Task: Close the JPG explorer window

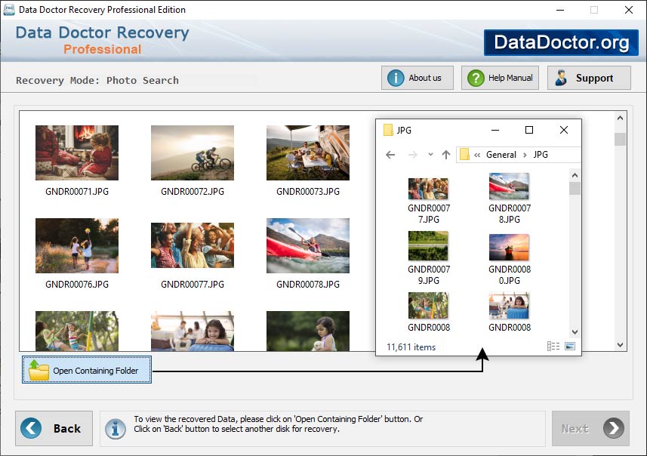Action: [x=564, y=130]
